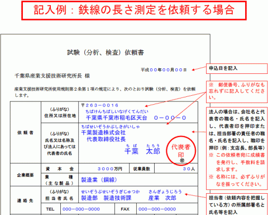Click department 製造部 製造技術課
Screen dimensions: 268x215
coord(106,198)
